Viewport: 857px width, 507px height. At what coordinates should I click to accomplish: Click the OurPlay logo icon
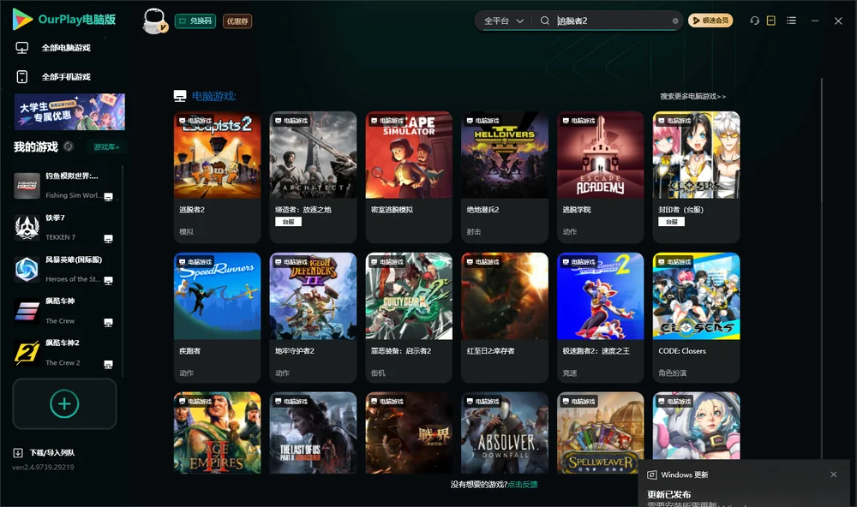[22, 19]
